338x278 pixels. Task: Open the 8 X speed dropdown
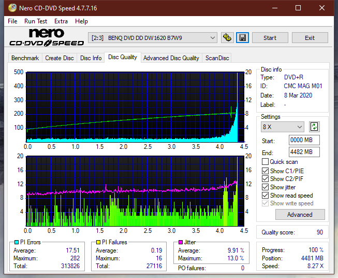(x=283, y=127)
